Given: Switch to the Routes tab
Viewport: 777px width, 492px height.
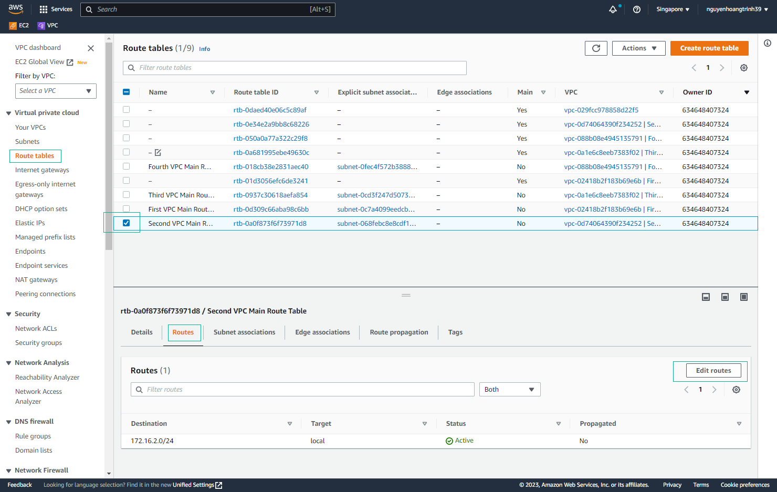Looking at the screenshot, I should tap(183, 332).
